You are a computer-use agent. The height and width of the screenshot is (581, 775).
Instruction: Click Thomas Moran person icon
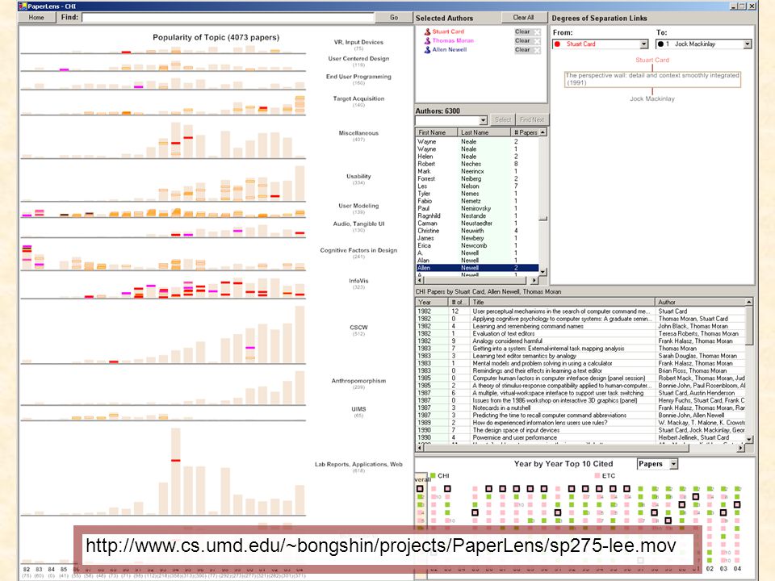point(427,40)
